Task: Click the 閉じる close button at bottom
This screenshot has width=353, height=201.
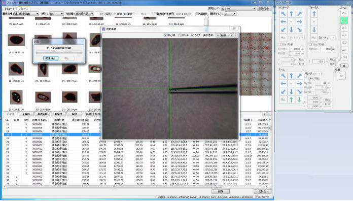Action: (262, 191)
